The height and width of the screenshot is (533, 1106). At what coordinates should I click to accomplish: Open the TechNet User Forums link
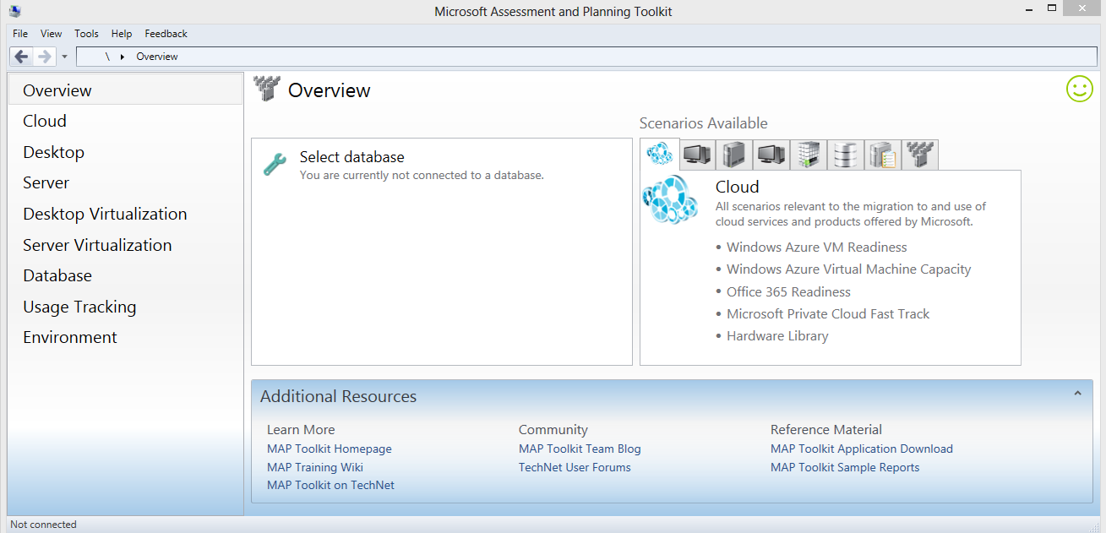tap(575, 467)
